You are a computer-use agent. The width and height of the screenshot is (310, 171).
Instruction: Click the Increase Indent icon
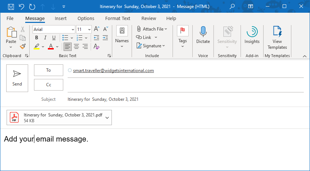coord(106,38)
